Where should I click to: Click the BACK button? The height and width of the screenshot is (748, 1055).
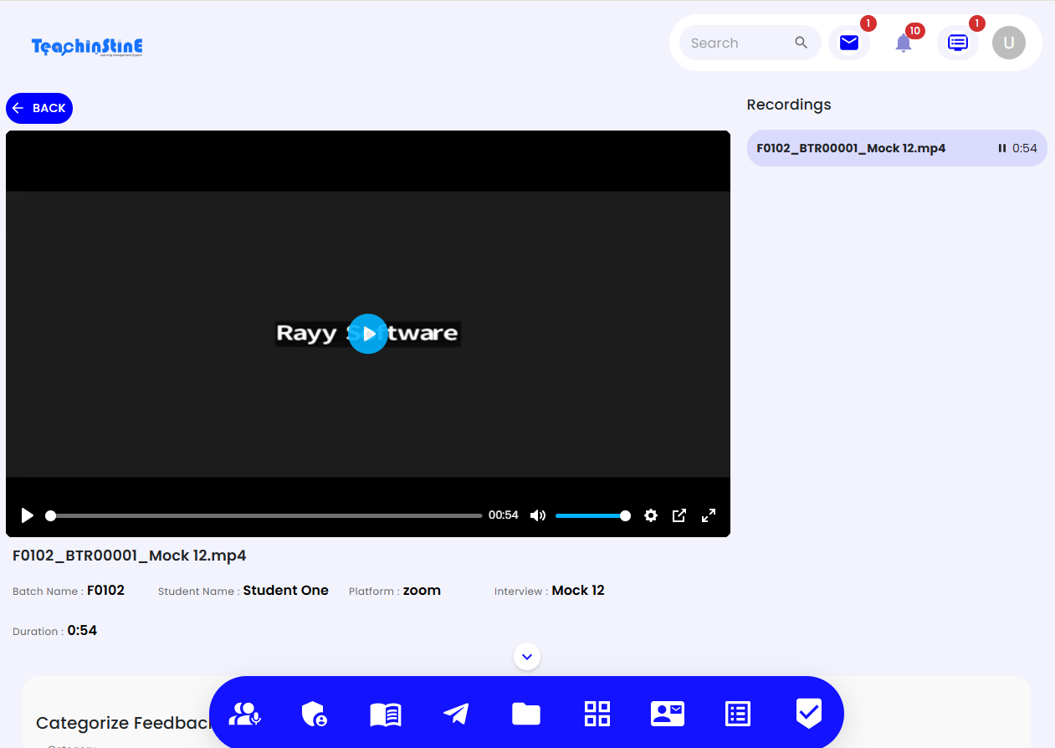pos(39,108)
